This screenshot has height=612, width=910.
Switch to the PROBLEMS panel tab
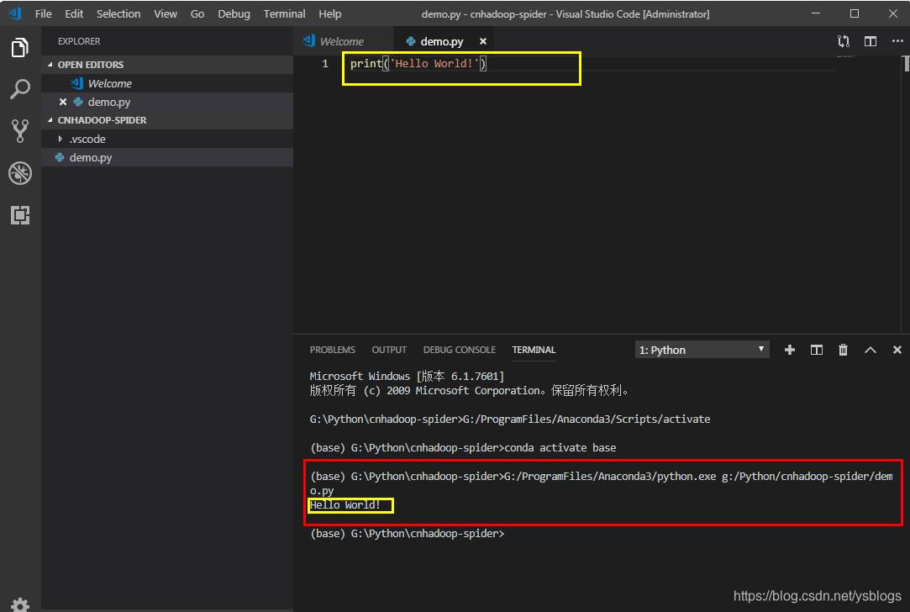point(332,350)
